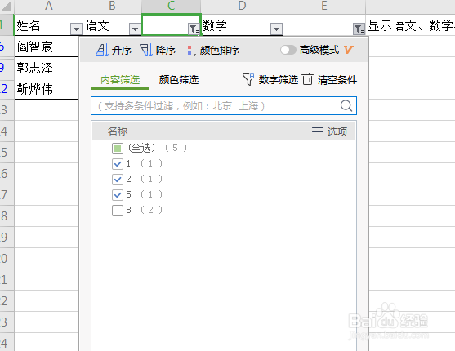This screenshot has width=455, height=351.
Task: Toggle the 全选 select-all checkbox
Action: 118,149
